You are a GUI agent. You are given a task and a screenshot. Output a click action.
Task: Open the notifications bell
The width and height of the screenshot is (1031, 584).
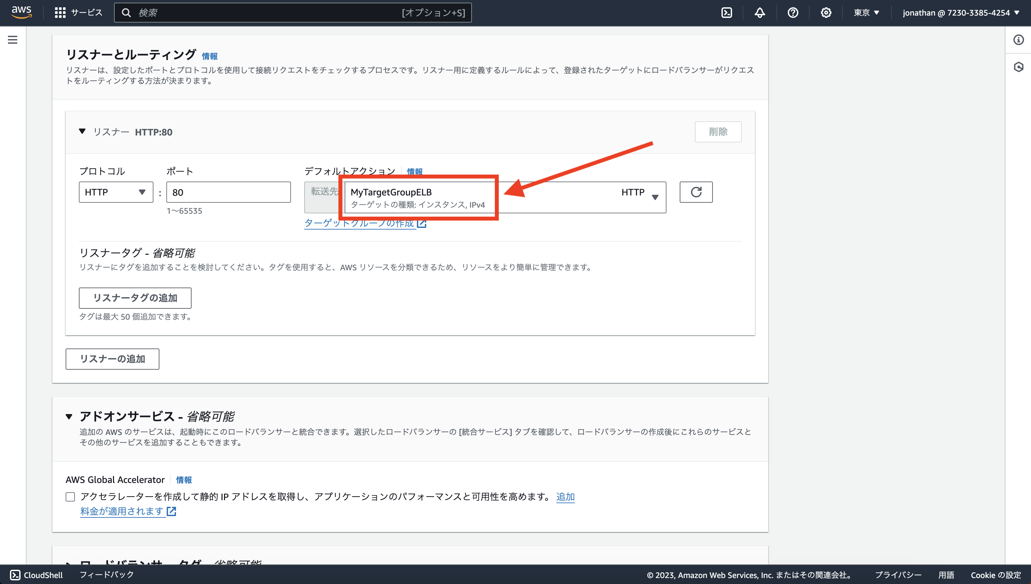coord(760,12)
